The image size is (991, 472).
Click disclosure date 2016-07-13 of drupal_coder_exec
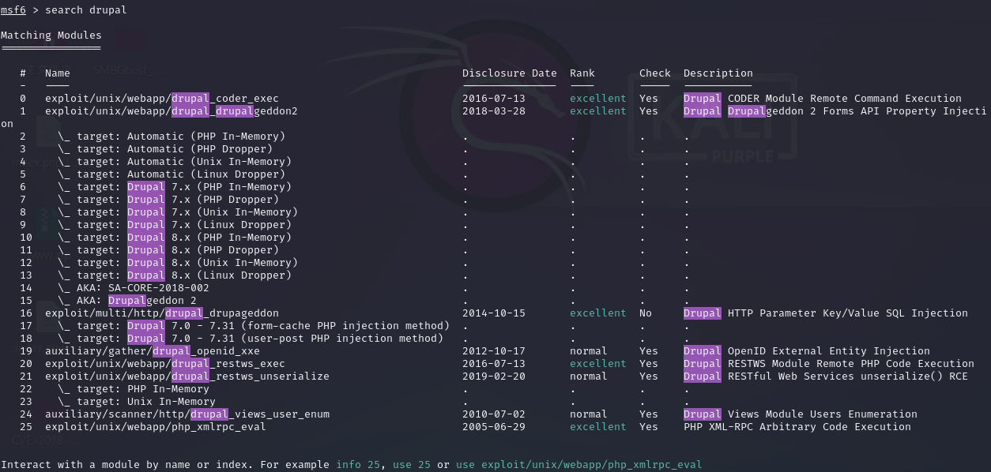click(494, 99)
